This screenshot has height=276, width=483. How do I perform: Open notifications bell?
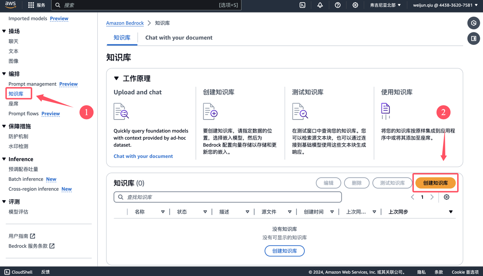pos(320,5)
